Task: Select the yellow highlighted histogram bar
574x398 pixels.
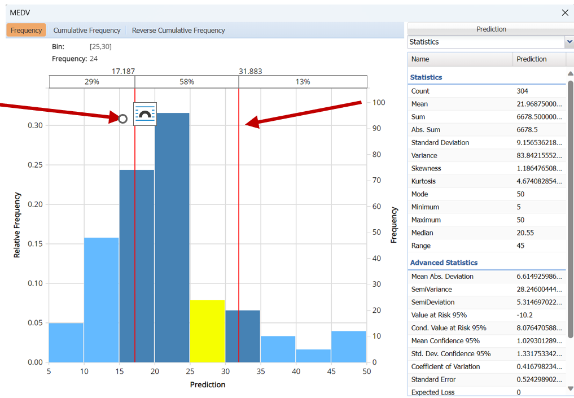Action: pyautogui.click(x=207, y=331)
